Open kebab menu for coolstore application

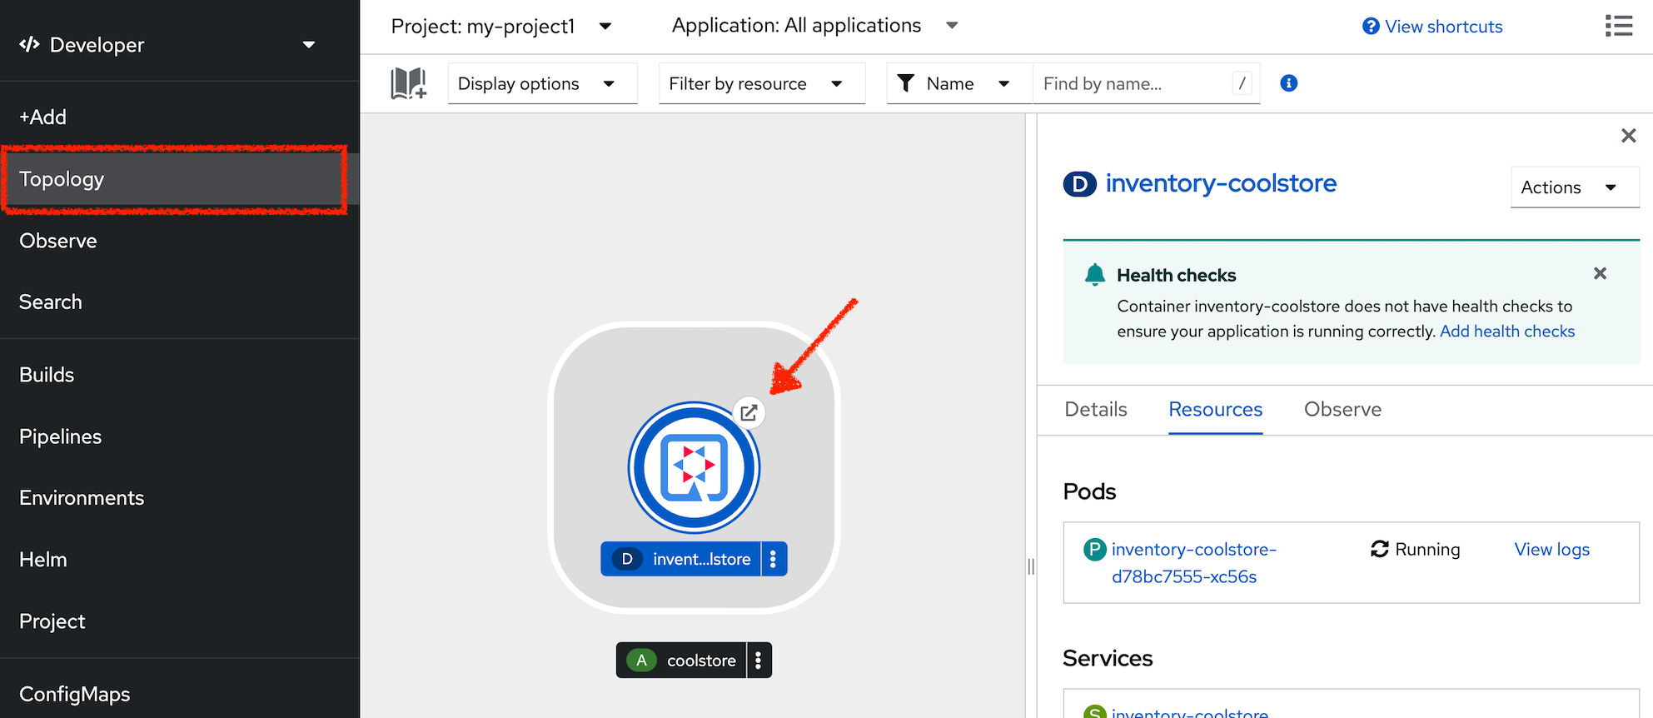759,660
